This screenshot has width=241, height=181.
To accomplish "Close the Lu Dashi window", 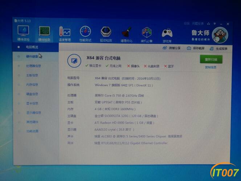I will pyautogui.click(x=228, y=24).
